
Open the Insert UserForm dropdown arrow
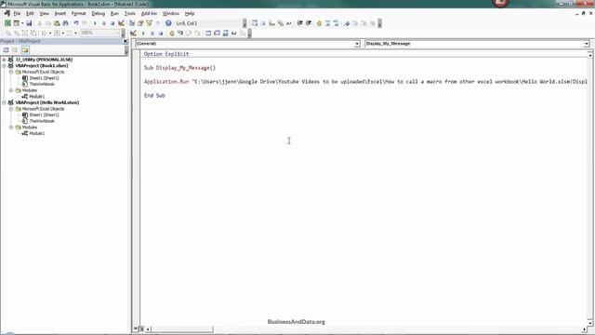pos(22,23)
